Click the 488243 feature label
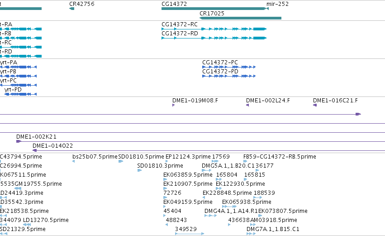 176,220
